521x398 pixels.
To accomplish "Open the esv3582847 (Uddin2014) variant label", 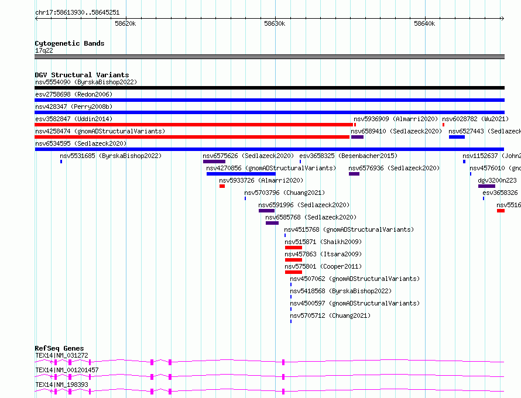I will point(74,119).
